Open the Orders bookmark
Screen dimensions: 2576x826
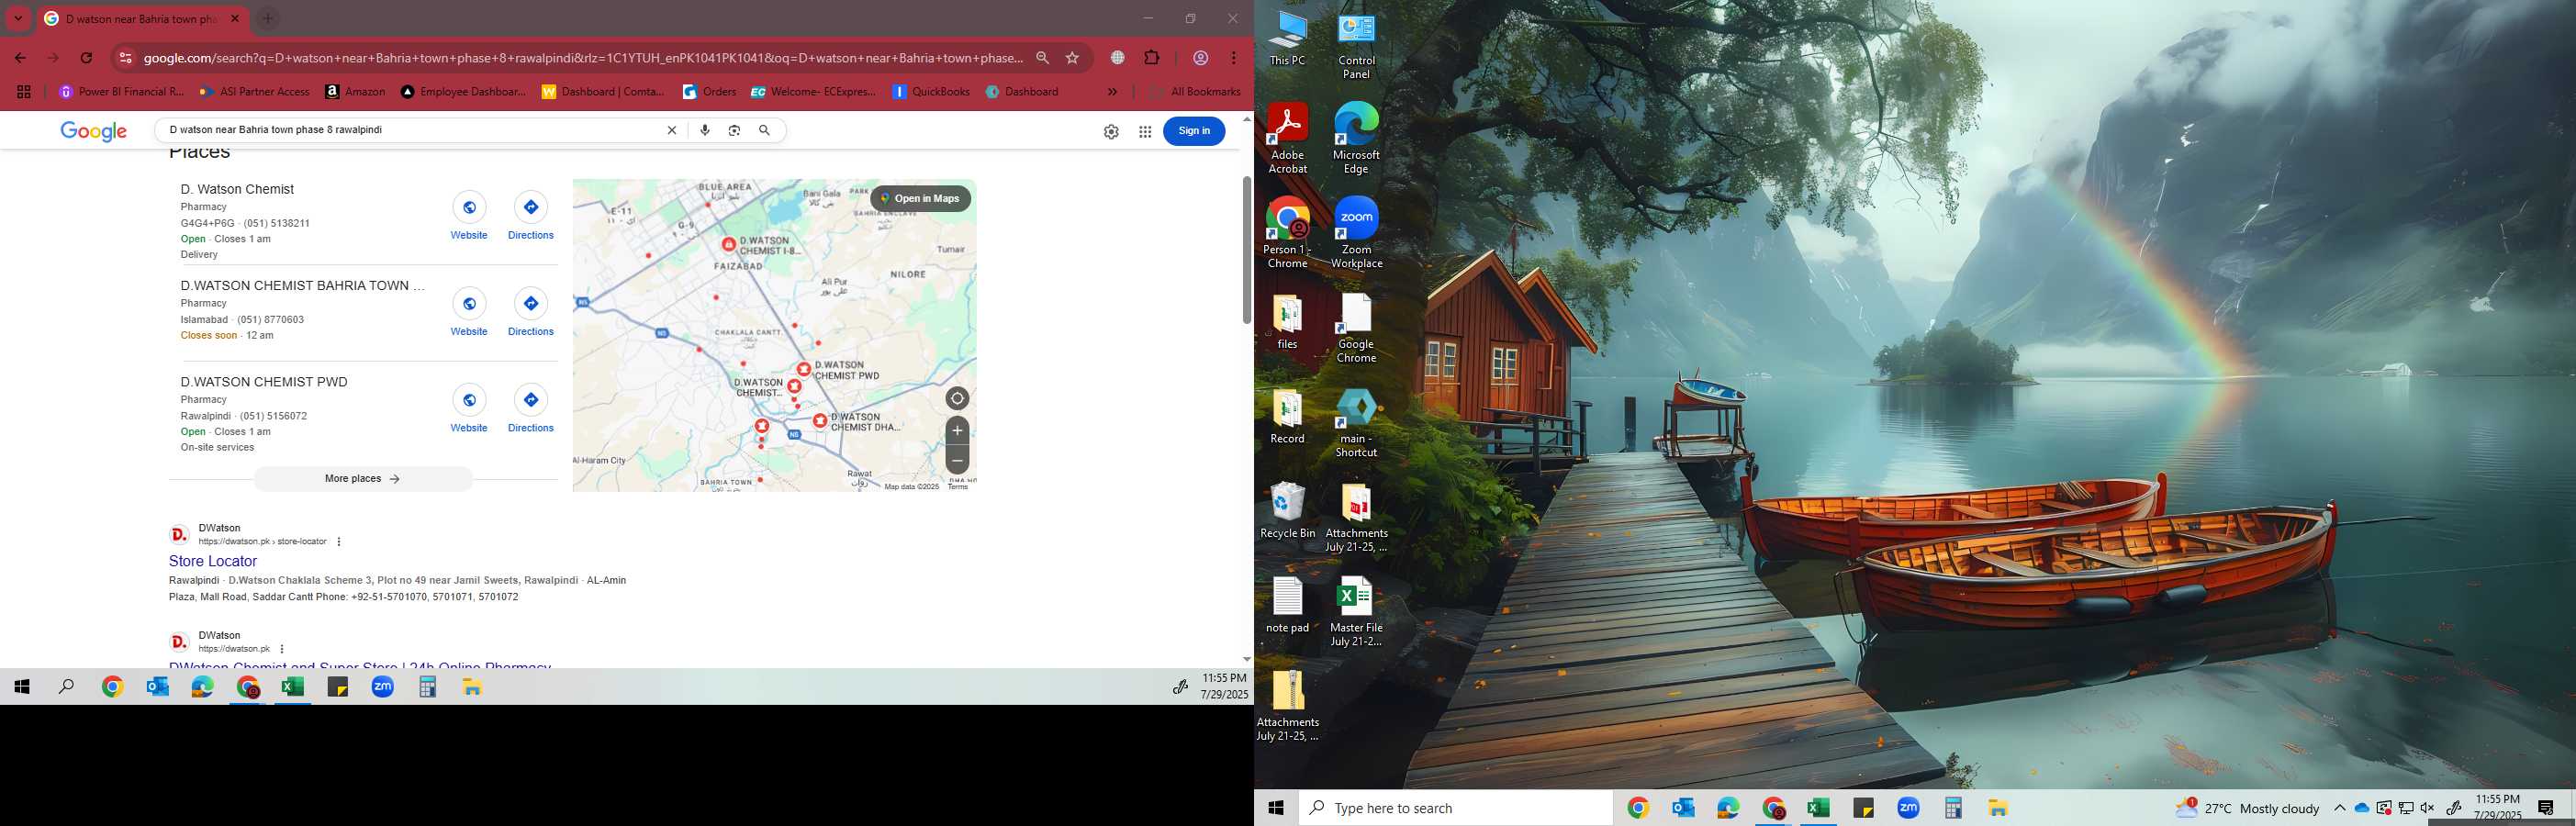click(x=709, y=92)
